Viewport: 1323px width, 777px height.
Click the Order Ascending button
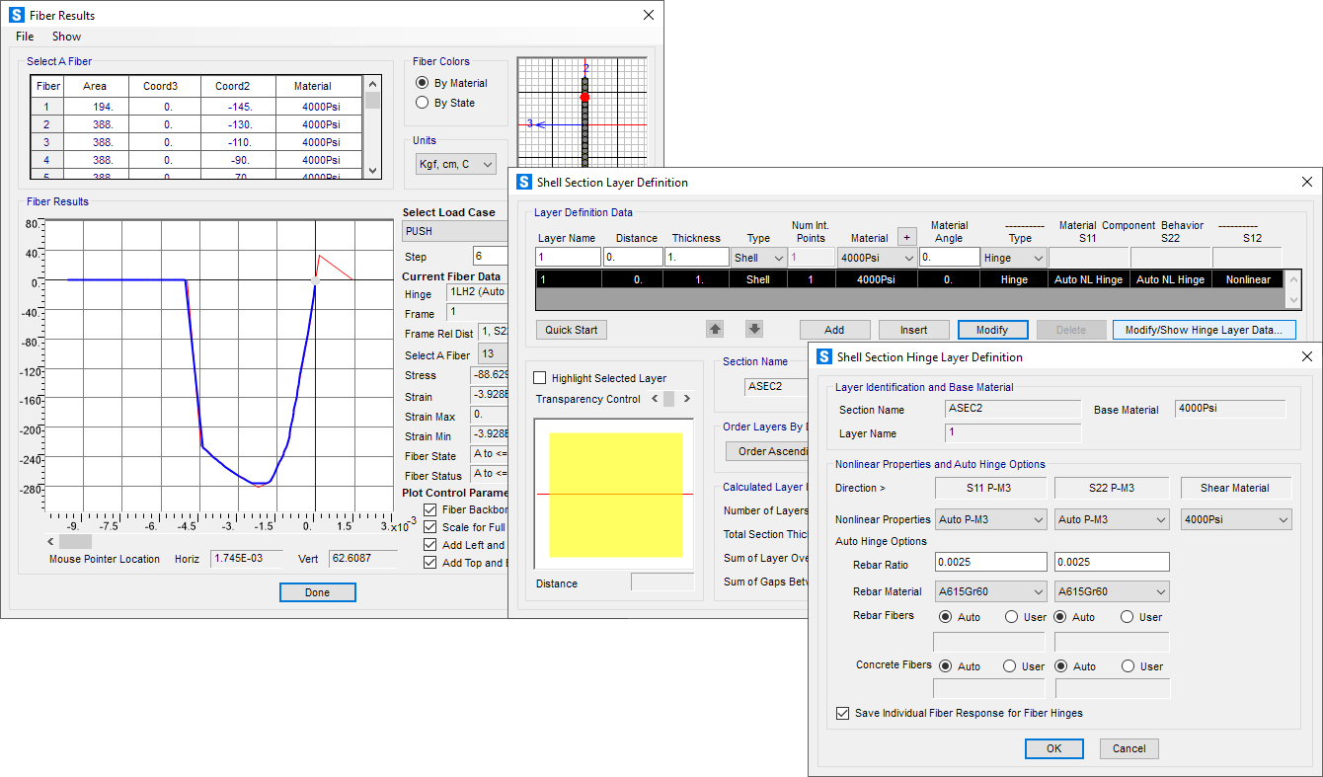[766, 452]
